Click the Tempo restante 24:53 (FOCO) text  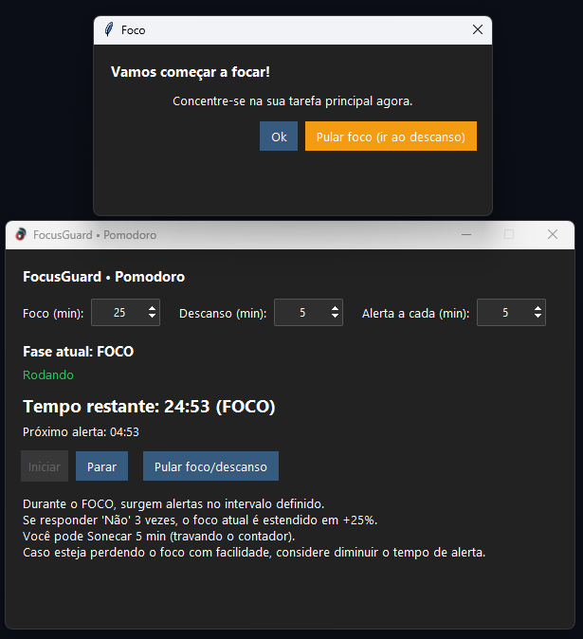pos(149,407)
